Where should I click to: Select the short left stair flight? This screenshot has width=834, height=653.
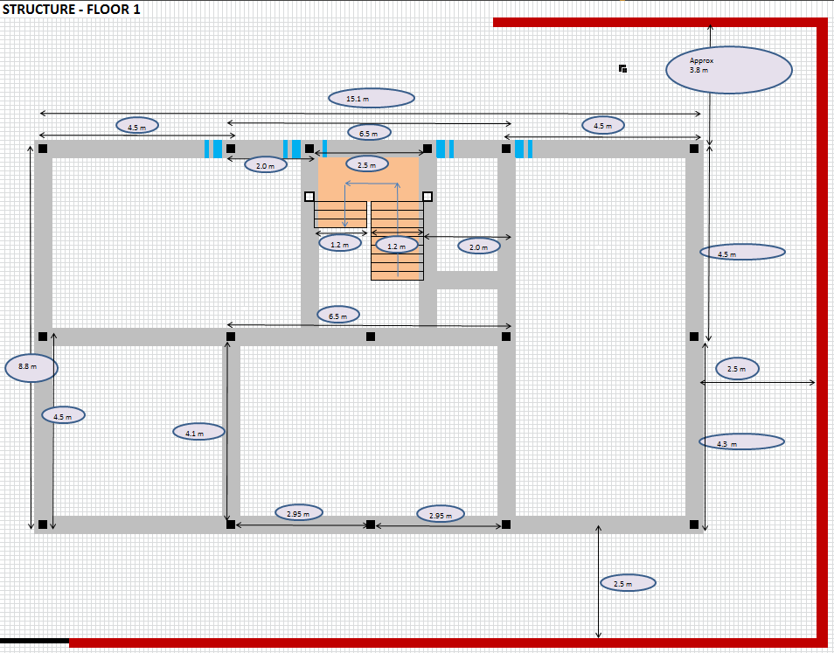[340, 214]
